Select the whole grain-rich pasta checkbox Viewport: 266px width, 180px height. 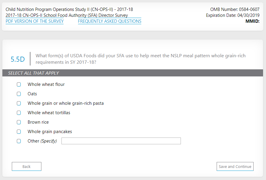[19, 103]
